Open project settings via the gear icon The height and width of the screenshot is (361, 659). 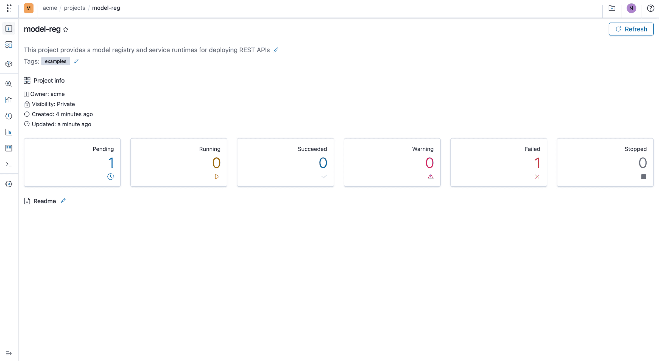coord(9,184)
